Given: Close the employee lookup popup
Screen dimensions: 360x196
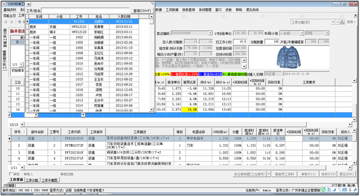Looking at the screenshot, I should (x=28, y=4).
